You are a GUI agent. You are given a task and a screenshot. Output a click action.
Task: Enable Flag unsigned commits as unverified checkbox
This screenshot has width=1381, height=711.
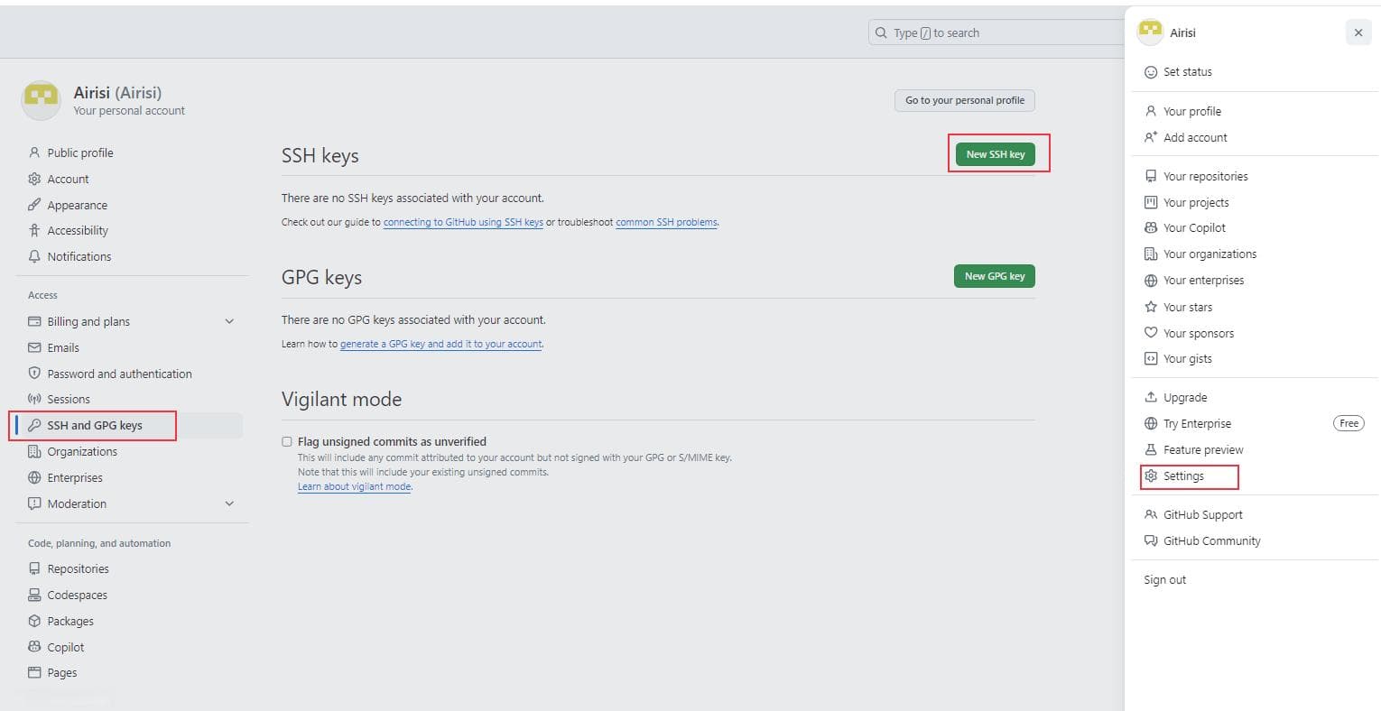(287, 441)
